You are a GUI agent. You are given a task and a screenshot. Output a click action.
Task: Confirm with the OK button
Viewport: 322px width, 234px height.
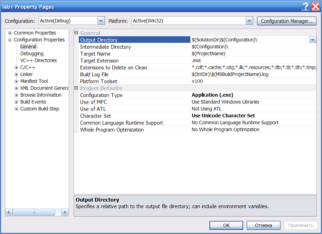pos(226,225)
